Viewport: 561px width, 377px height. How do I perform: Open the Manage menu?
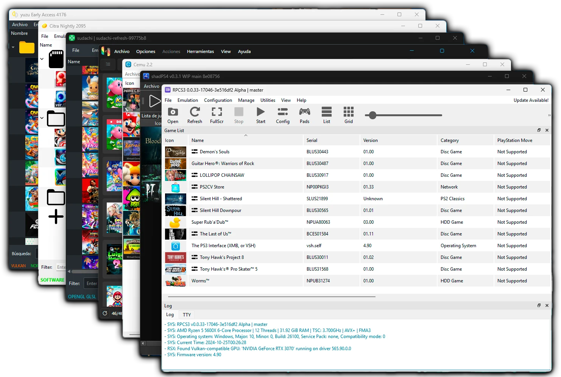coord(246,100)
